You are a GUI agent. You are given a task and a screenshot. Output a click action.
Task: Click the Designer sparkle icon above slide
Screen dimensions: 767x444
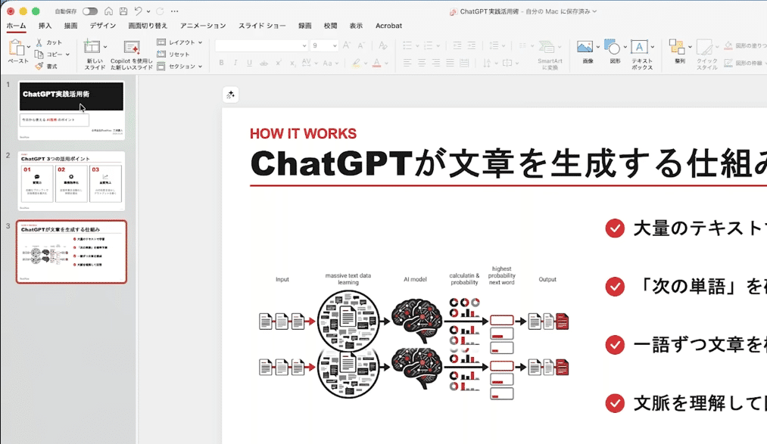click(230, 95)
